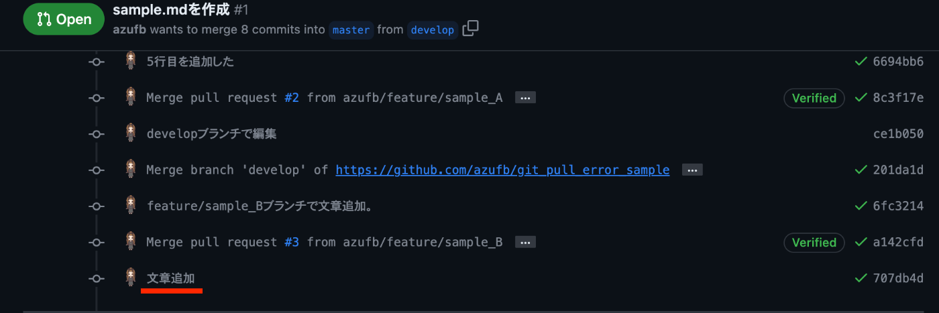
Task: Click status checkmark beside commit 201da1d
Action: click(x=861, y=170)
